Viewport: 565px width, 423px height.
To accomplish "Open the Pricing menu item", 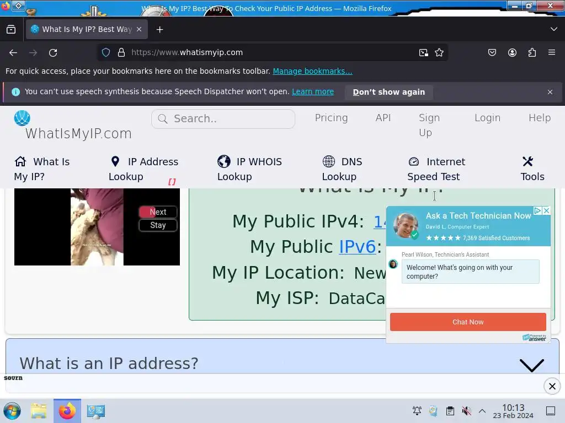I will [331, 118].
